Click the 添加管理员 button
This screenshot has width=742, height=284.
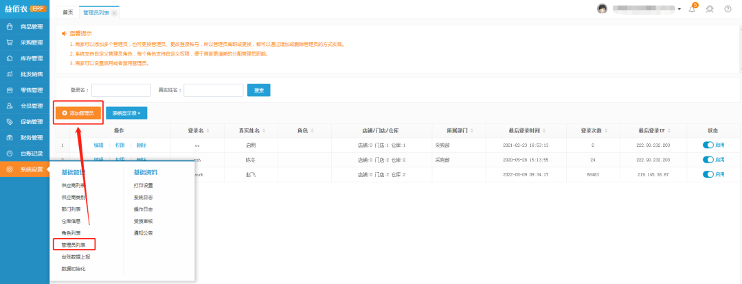coord(78,113)
